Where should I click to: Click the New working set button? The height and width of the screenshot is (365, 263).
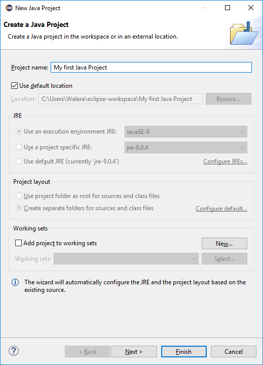(x=224, y=244)
